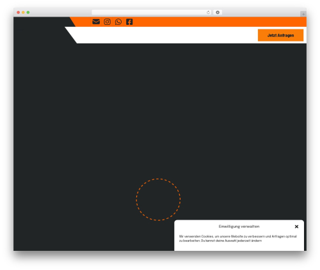Click the Jetzt Anfragen button
The height and width of the screenshot is (270, 320).
coord(280,35)
